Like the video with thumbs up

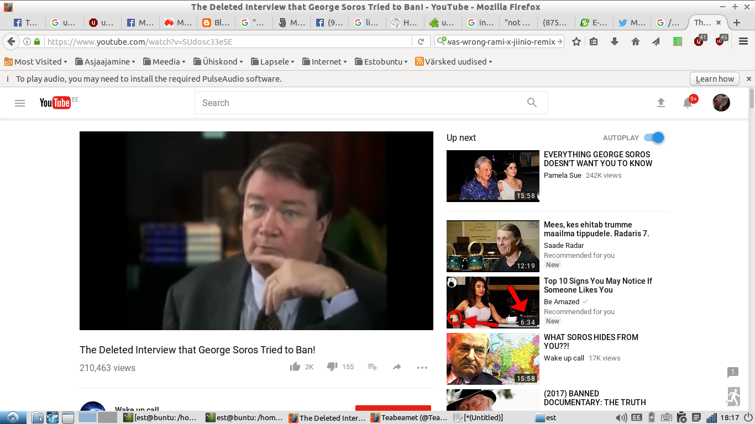[x=295, y=367]
